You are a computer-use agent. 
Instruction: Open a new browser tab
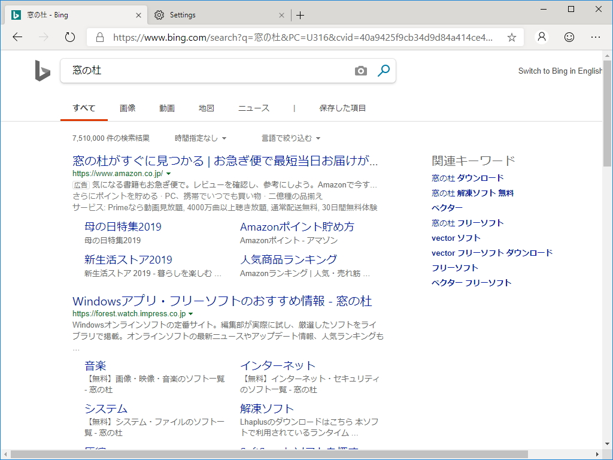tap(299, 14)
